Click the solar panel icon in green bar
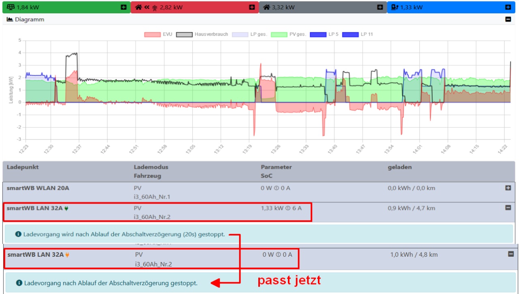Screen dimensions: 519x294 click(11, 7)
